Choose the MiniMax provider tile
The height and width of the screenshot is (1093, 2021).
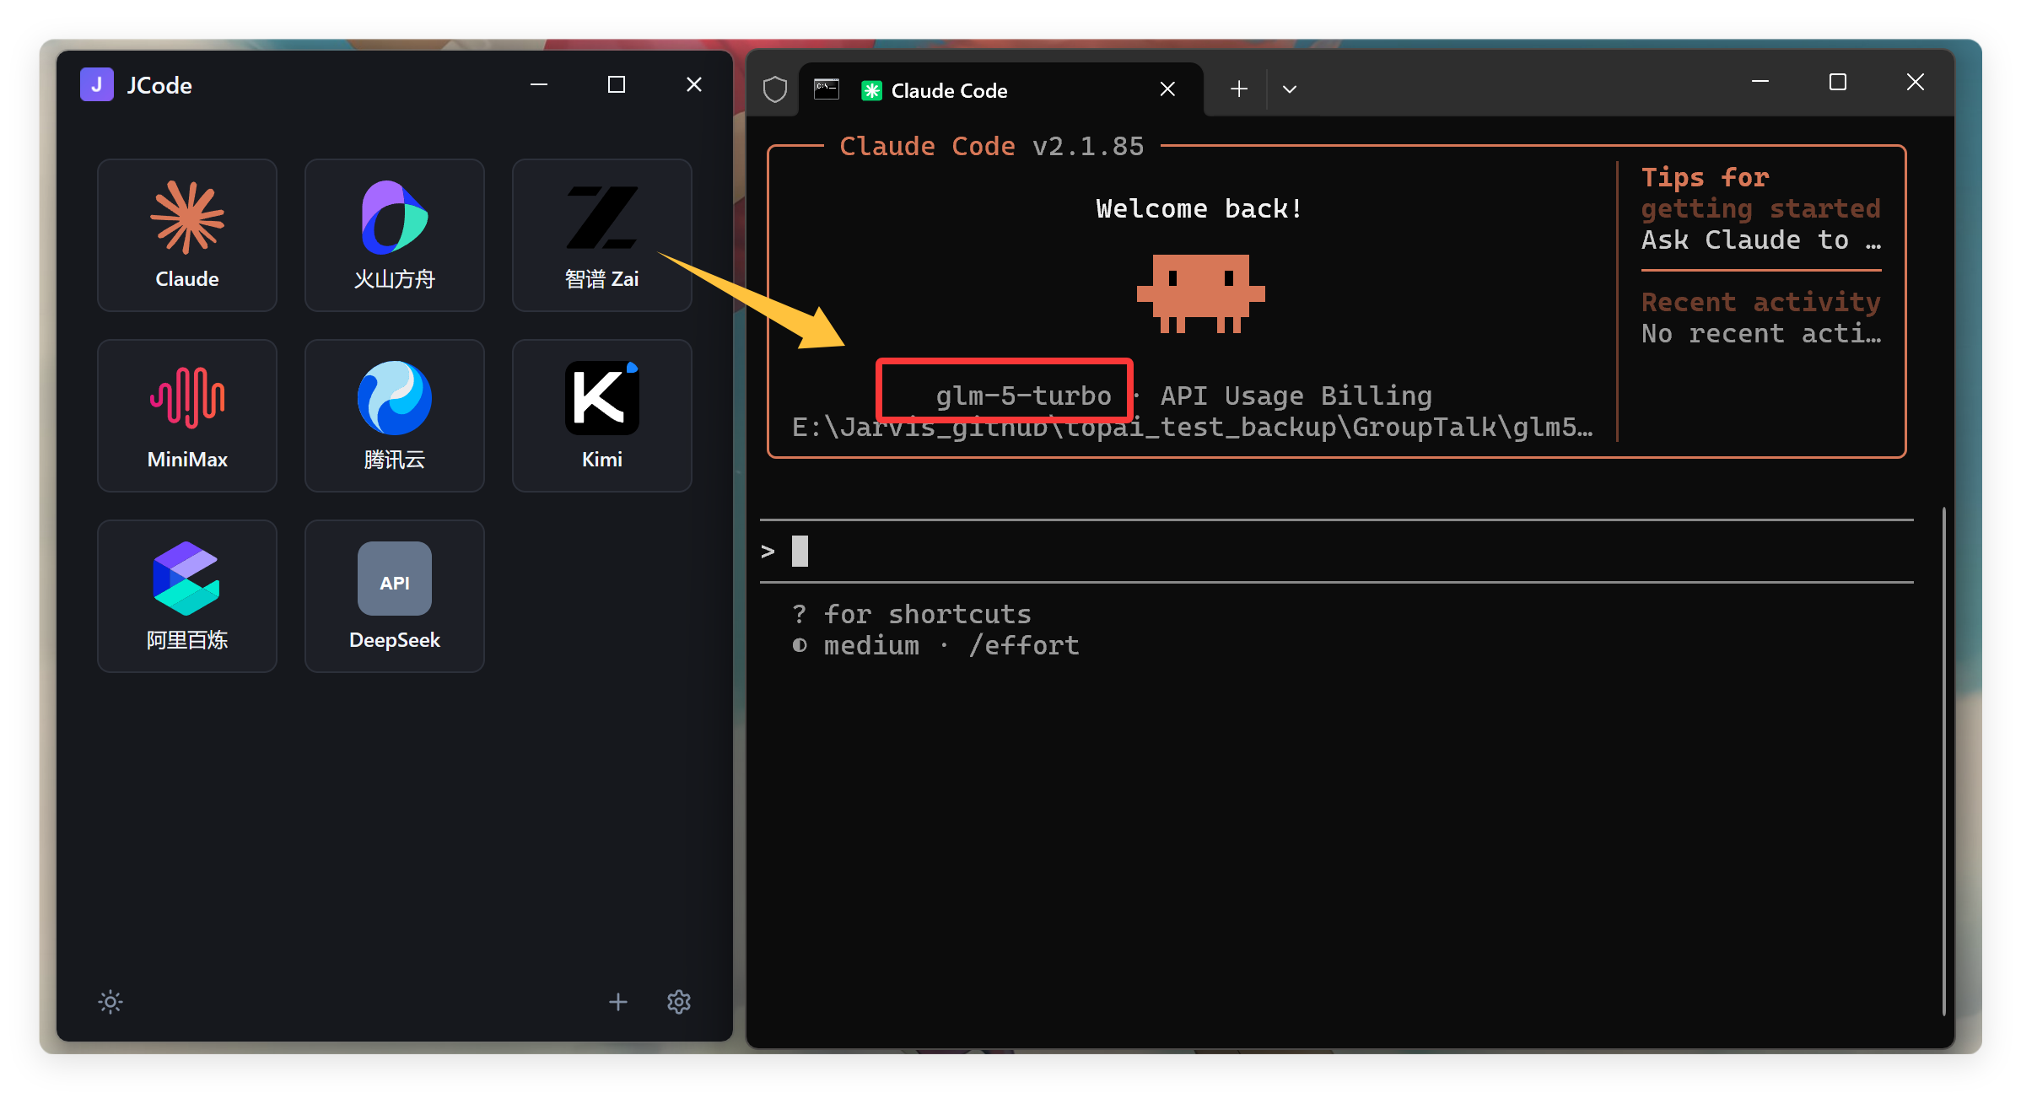pyautogui.click(x=186, y=415)
